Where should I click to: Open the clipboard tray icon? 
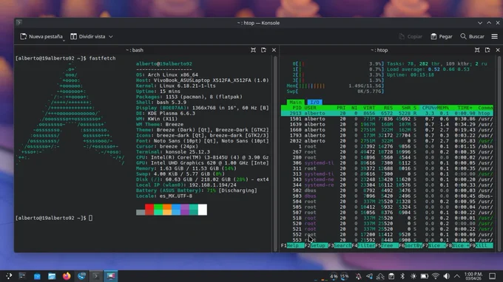coord(391,276)
